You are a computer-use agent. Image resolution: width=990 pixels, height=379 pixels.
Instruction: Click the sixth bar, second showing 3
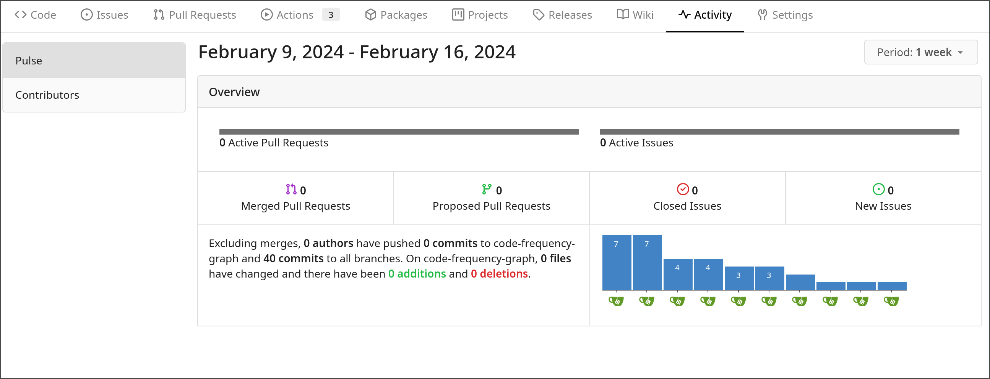pos(769,278)
